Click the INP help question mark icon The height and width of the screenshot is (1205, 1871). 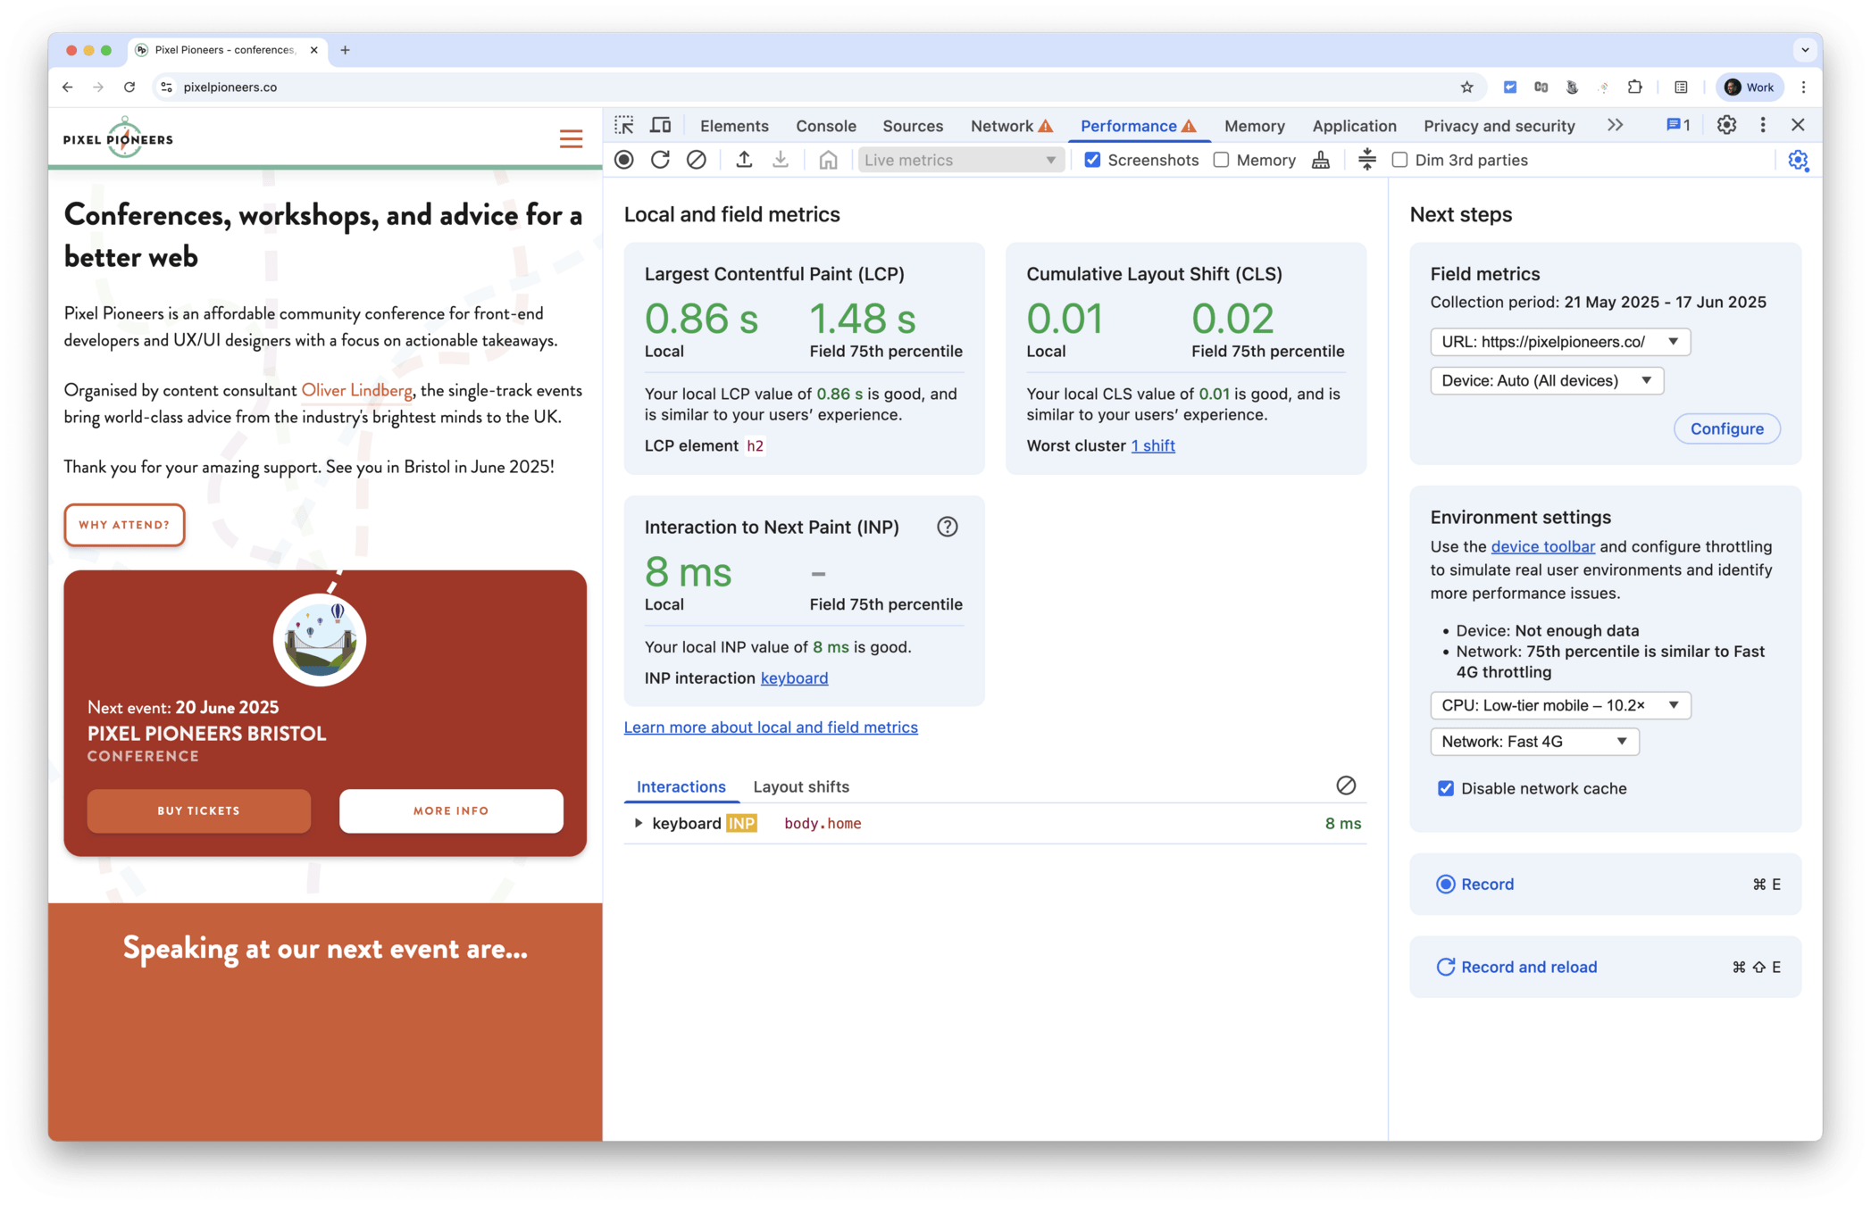[947, 527]
